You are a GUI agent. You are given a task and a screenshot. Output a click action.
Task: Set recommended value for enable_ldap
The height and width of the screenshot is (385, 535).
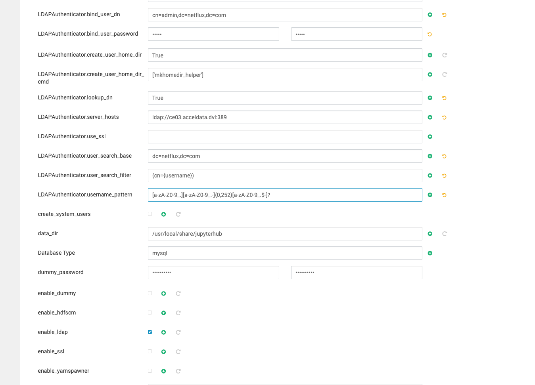[178, 332]
